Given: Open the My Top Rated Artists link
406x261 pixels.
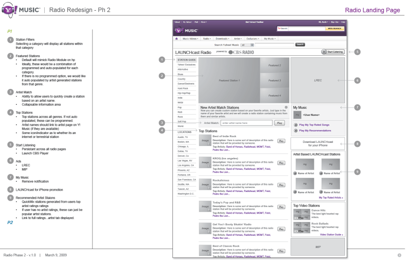Looking at the screenshot, I should tap(328, 197).
